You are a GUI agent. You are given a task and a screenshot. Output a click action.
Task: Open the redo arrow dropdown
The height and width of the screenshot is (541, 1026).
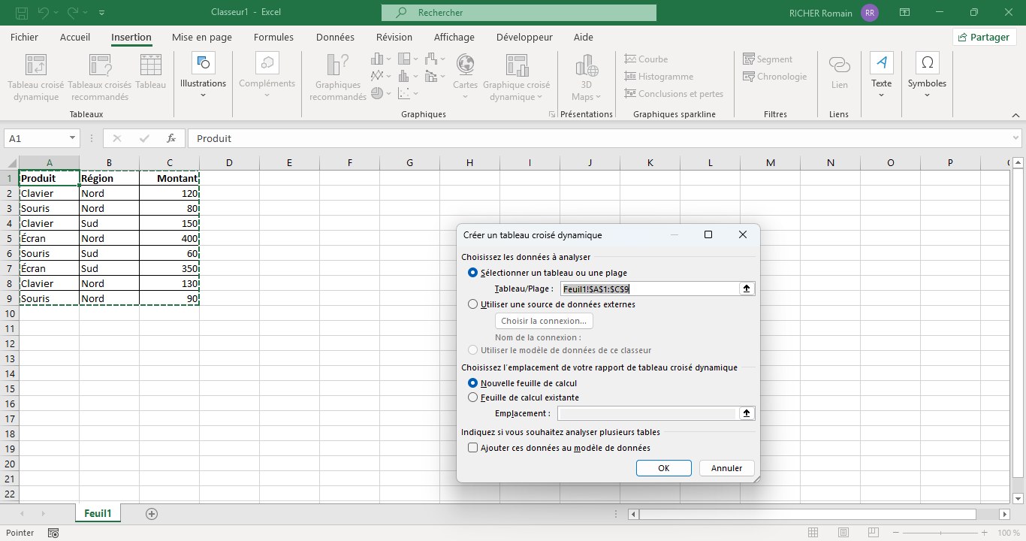tap(83, 13)
